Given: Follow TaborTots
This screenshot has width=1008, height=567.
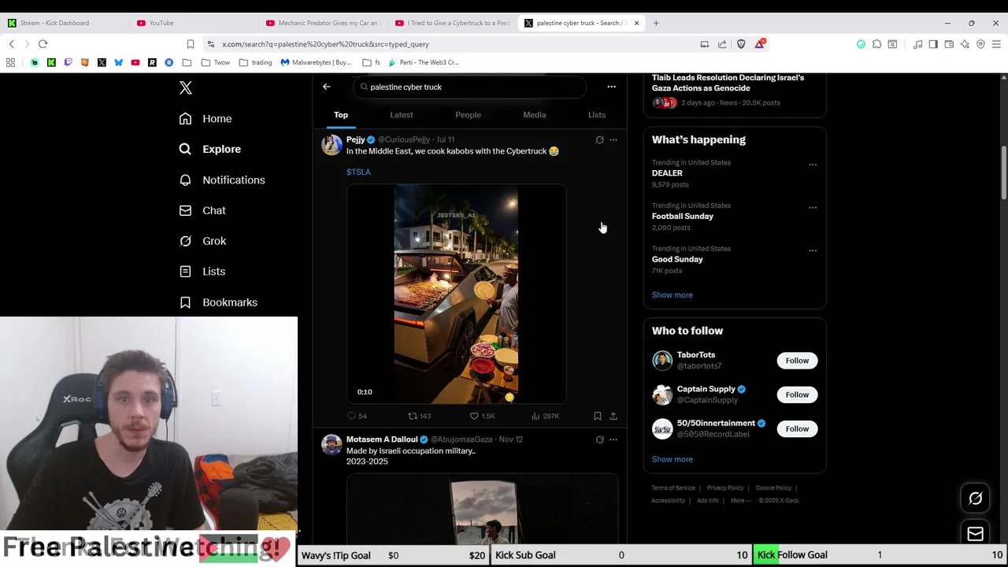Looking at the screenshot, I should pyautogui.click(x=797, y=361).
